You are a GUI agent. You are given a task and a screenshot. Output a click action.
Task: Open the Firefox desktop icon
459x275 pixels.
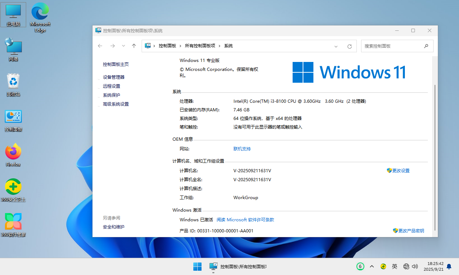[13, 155]
